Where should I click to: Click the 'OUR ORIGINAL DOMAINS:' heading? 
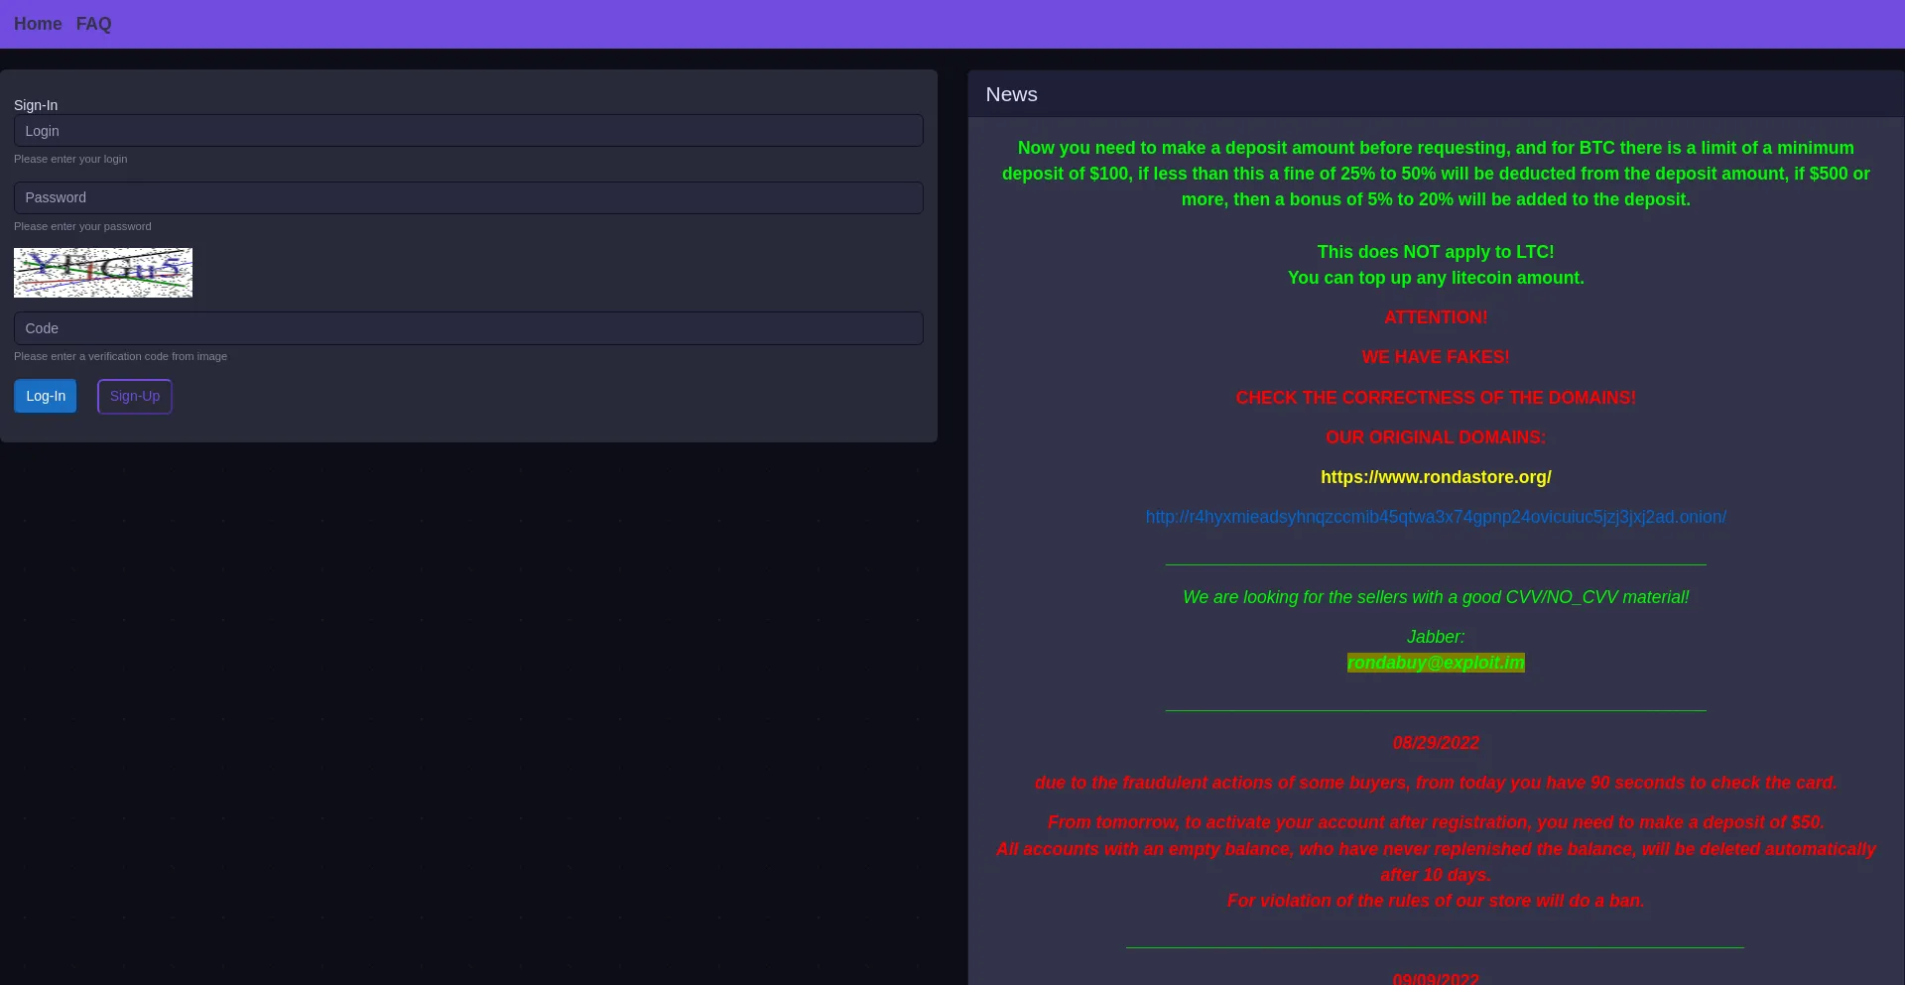[1435, 437]
